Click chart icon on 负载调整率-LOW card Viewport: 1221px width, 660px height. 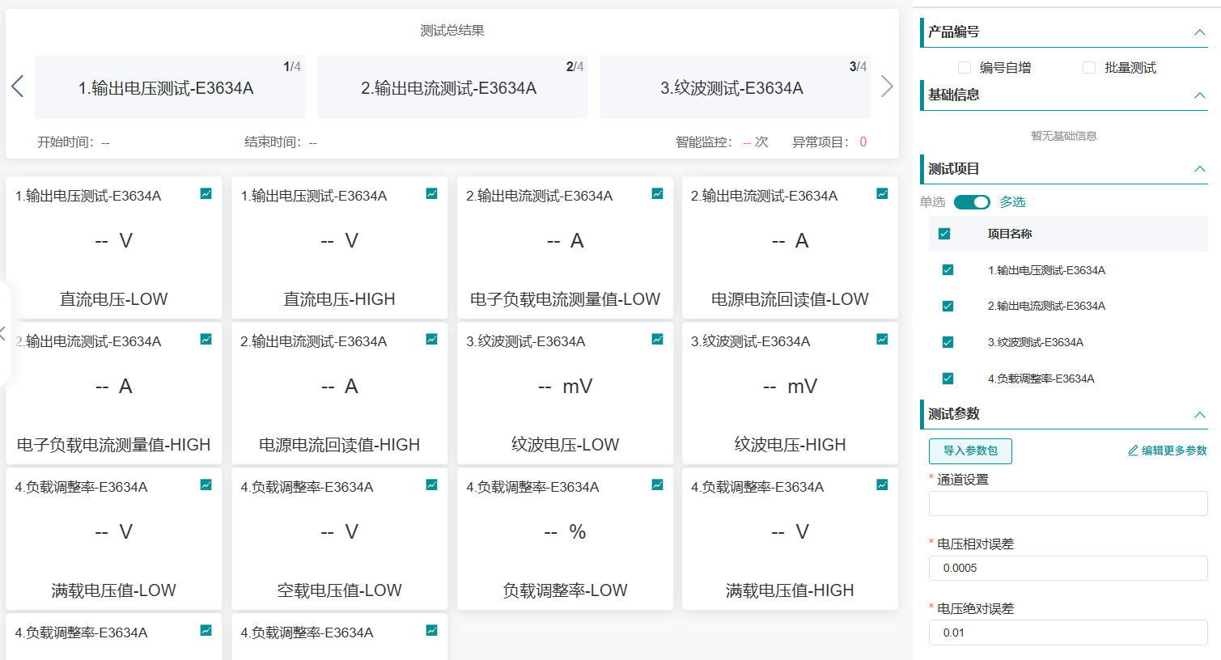tap(658, 484)
